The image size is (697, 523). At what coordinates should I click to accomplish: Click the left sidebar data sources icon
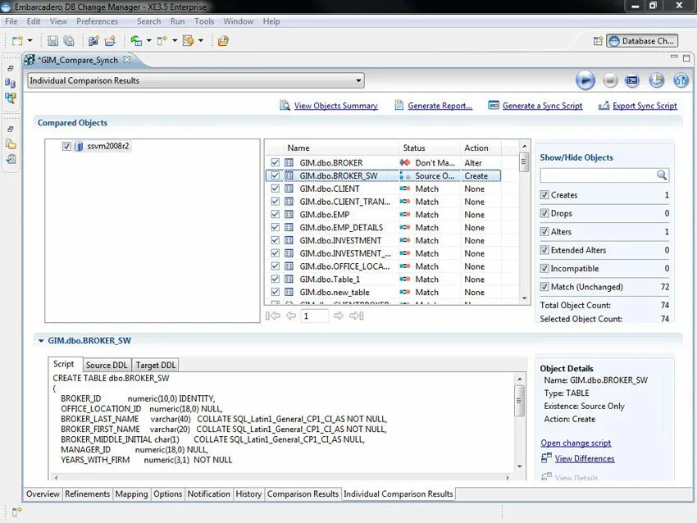(10, 83)
